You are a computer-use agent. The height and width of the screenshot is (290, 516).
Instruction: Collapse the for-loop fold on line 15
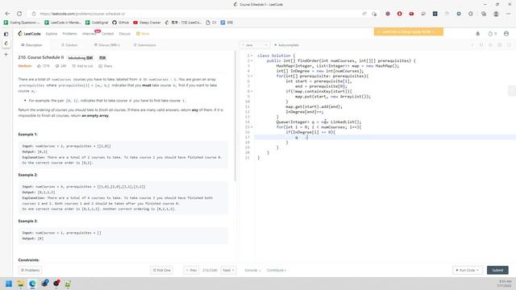click(252, 127)
